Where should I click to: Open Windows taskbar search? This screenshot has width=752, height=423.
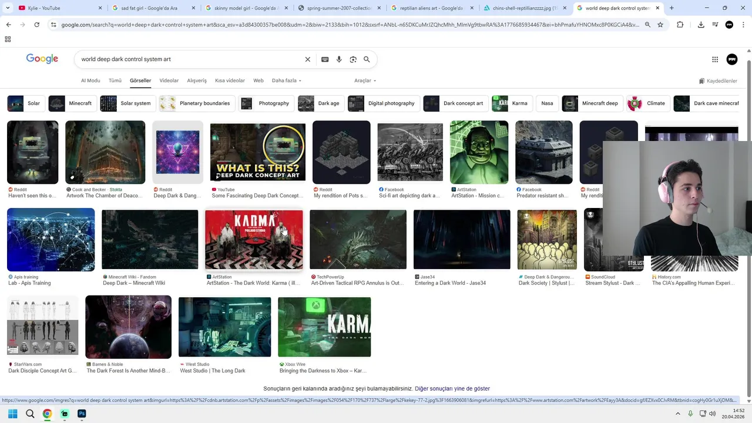[x=30, y=414]
